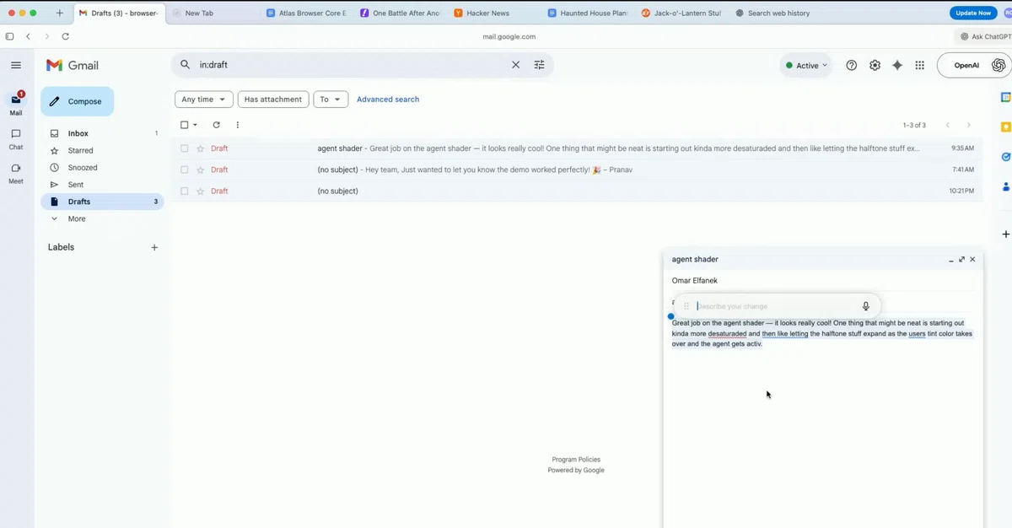1012x528 pixels.
Task: Show search options filter icon
Action: coord(540,65)
